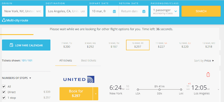Open the Book for $297 options arrow
This screenshot has height=102, width=224.
click(x=96, y=94)
